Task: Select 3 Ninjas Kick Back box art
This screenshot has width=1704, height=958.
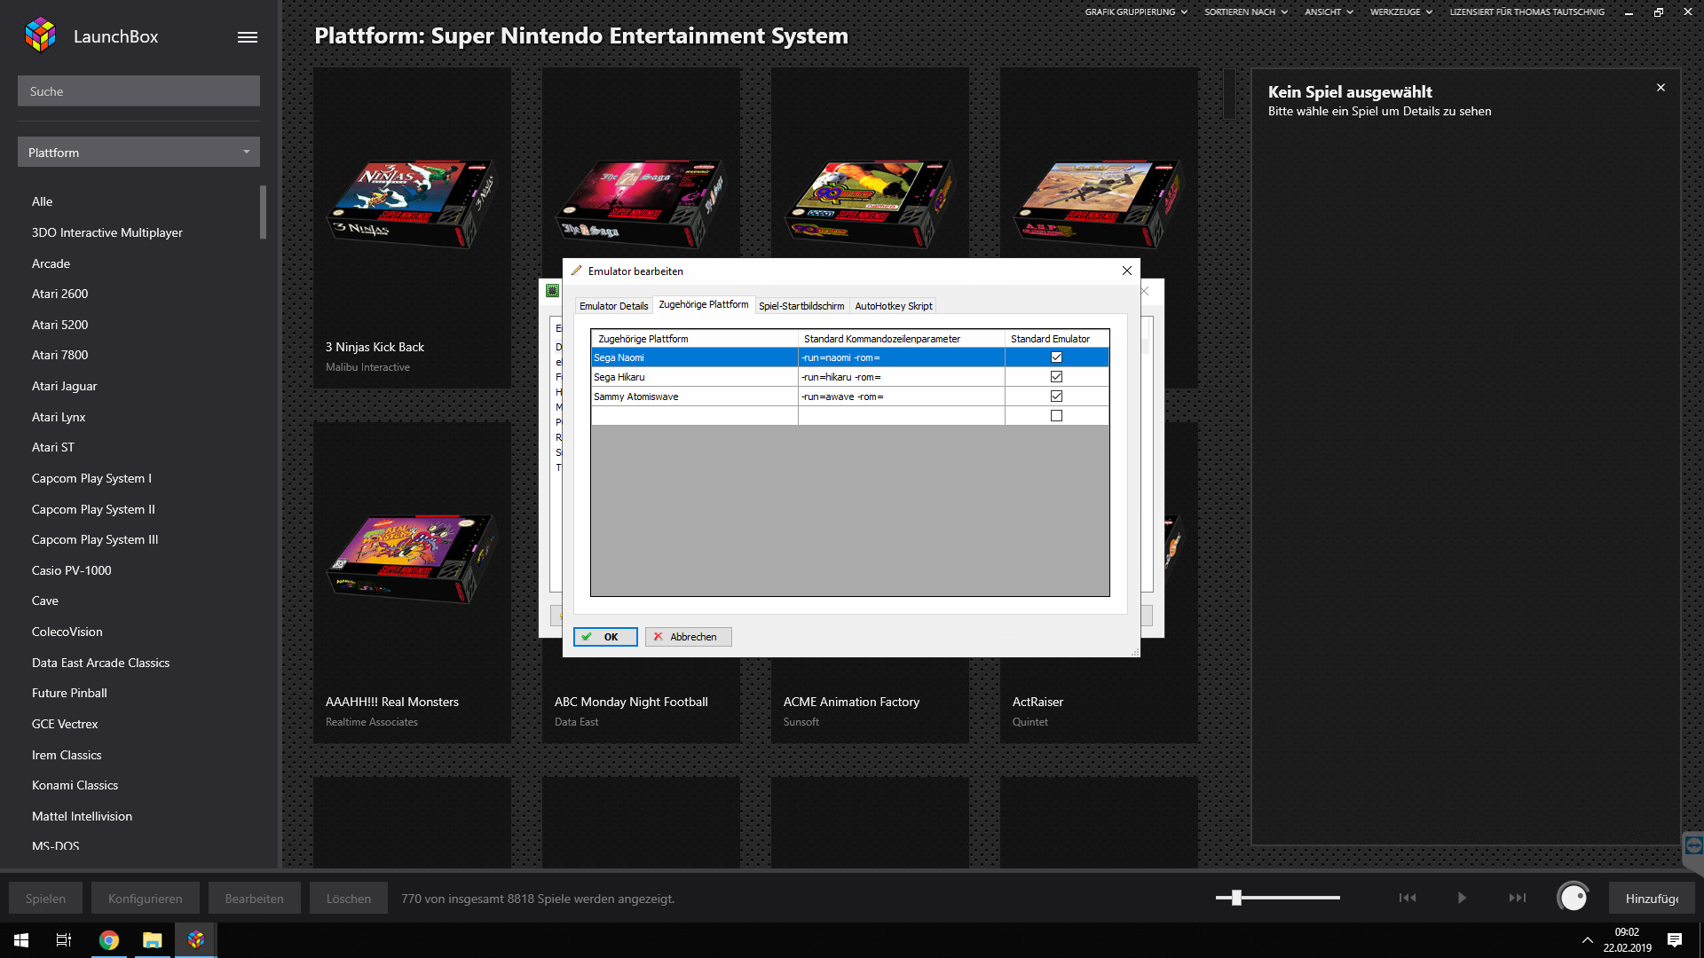Action: 412,202
